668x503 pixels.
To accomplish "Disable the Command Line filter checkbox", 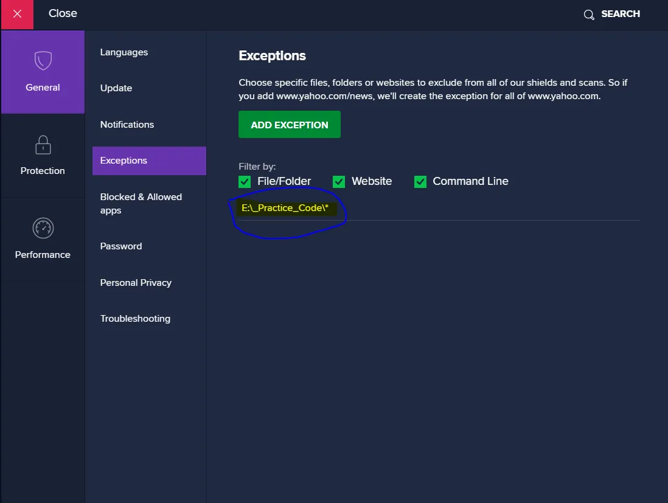I will 420,181.
